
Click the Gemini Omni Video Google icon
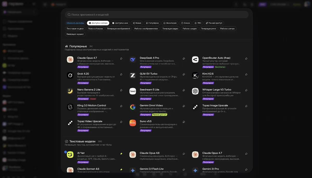[133, 107]
